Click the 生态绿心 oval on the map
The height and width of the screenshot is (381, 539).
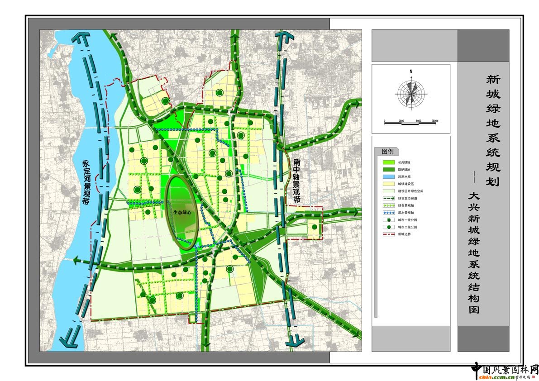183,212
